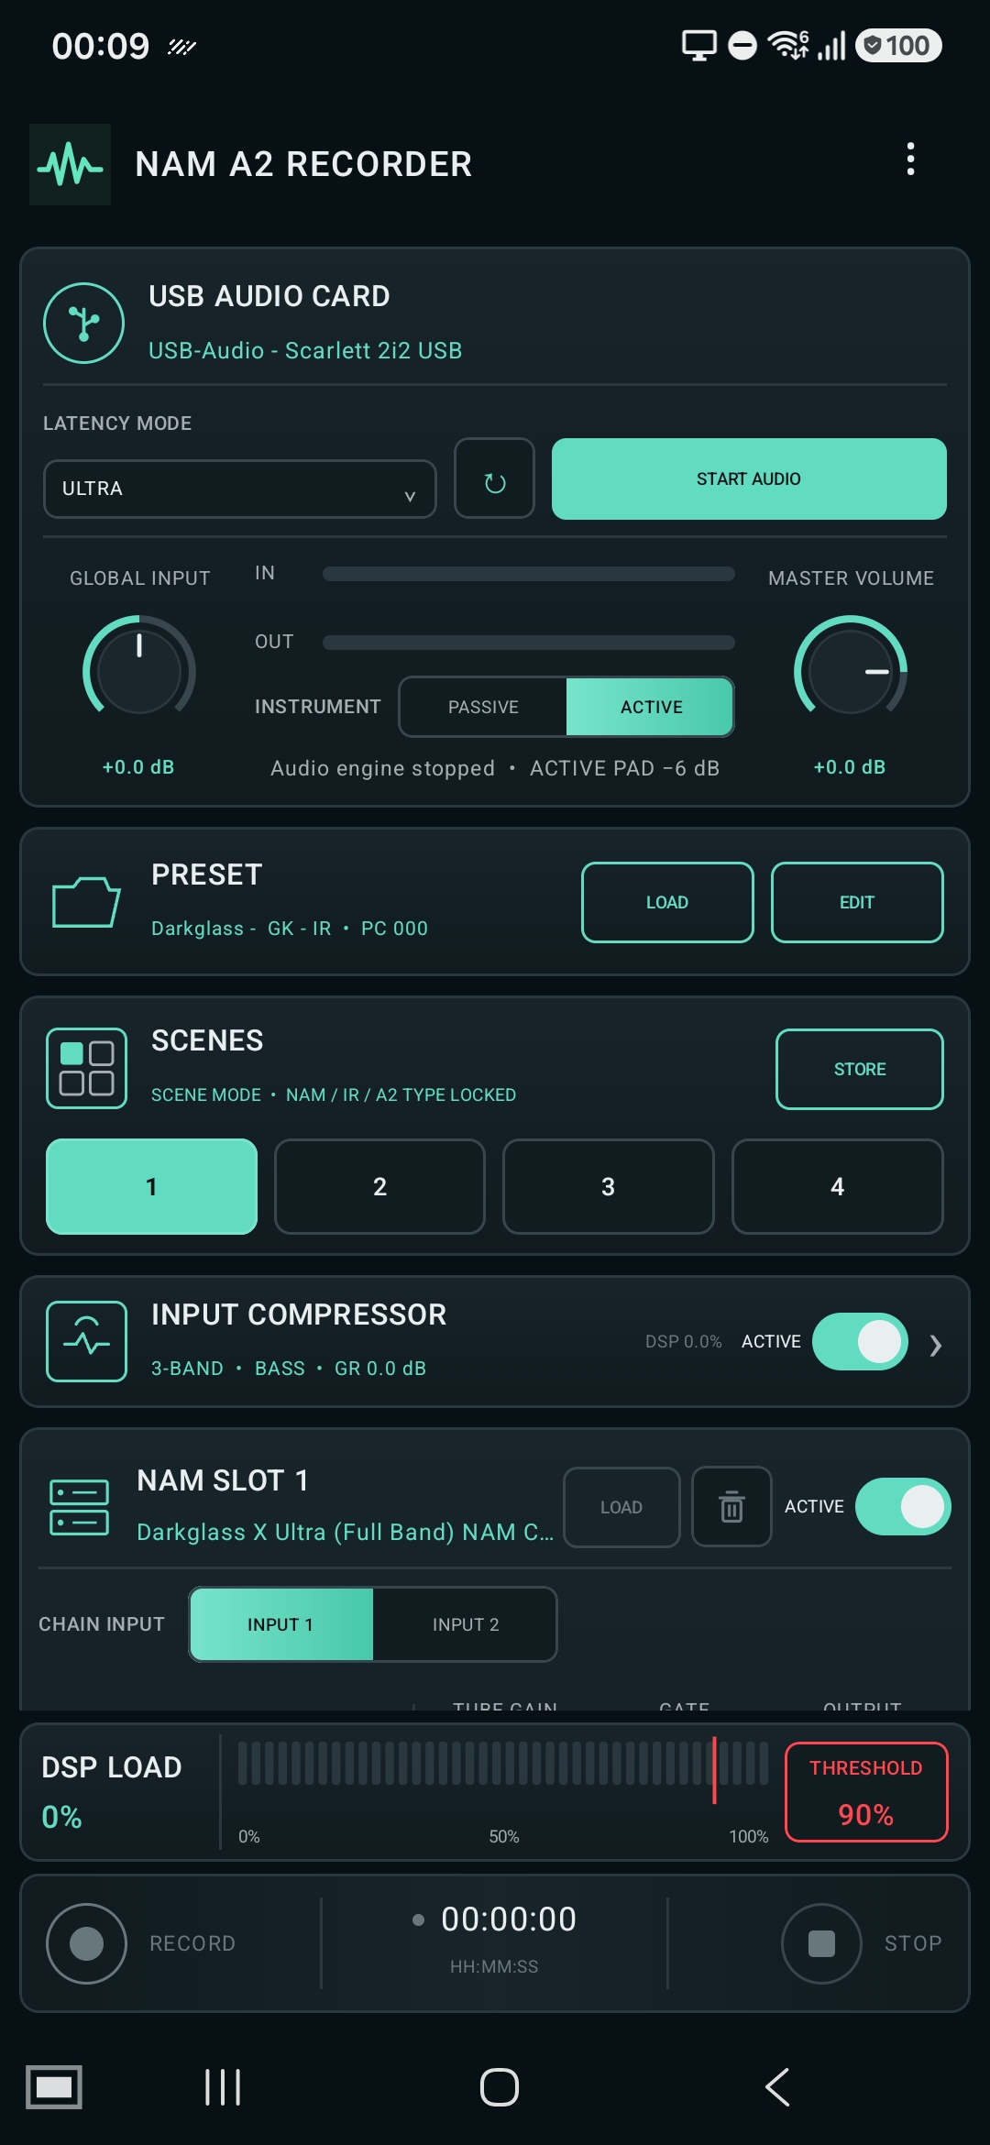Tap cellular signal bars icon
Viewport: 990px width, 2145px height.
coord(831,45)
